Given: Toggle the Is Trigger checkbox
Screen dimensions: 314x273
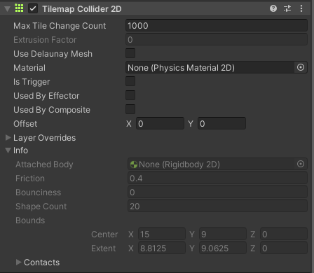Looking at the screenshot, I should click(130, 81).
